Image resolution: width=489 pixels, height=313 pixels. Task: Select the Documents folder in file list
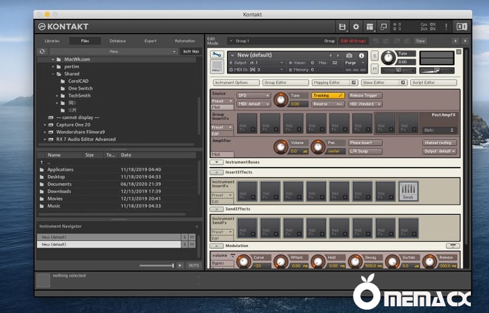point(117,184)
